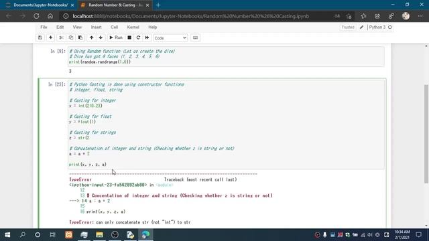Click the In [9] code cell
Screen dimensions: 429x241
(x=226, y=56)
